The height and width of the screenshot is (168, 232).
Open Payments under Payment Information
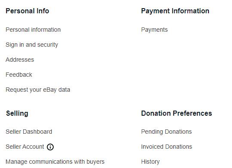tap(154, 30)
